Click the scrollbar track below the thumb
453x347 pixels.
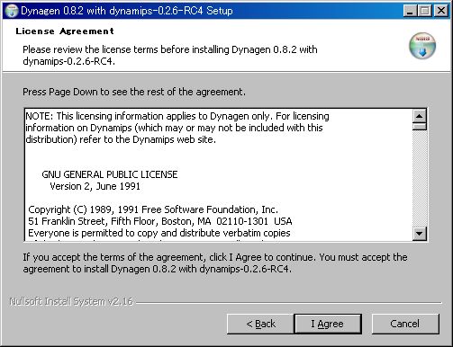coord(420,179)
